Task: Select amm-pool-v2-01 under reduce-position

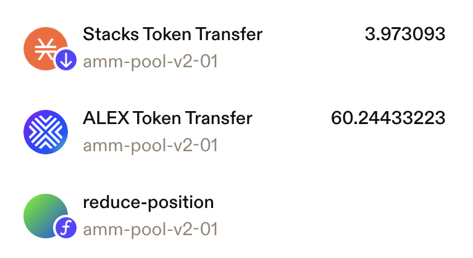Action: coord(150,230)
